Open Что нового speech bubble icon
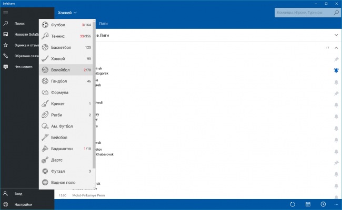342x210 pixels. point(6,67)
